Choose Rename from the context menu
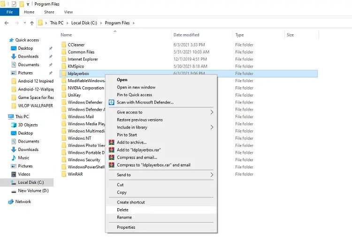 click(124, 218)
